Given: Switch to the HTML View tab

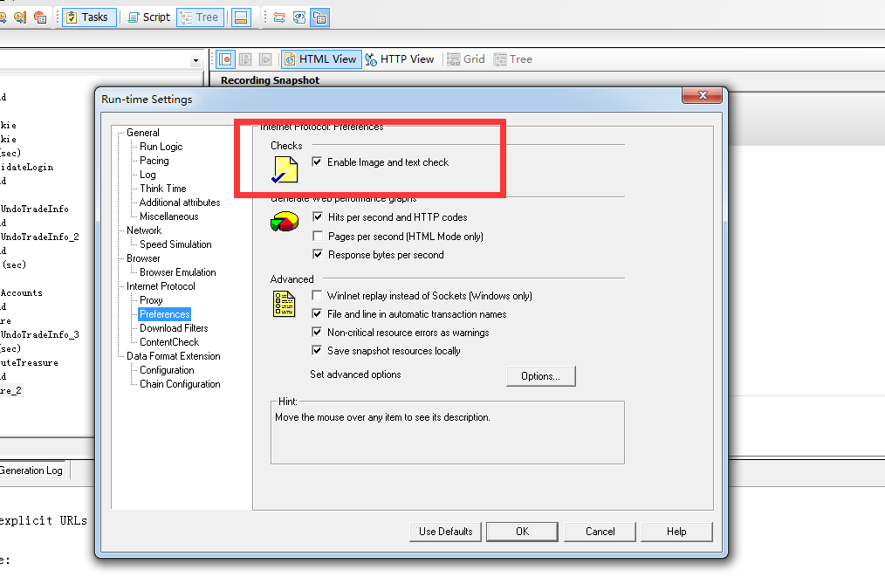Looking at the screenshot, I should (x=321, y=58).
